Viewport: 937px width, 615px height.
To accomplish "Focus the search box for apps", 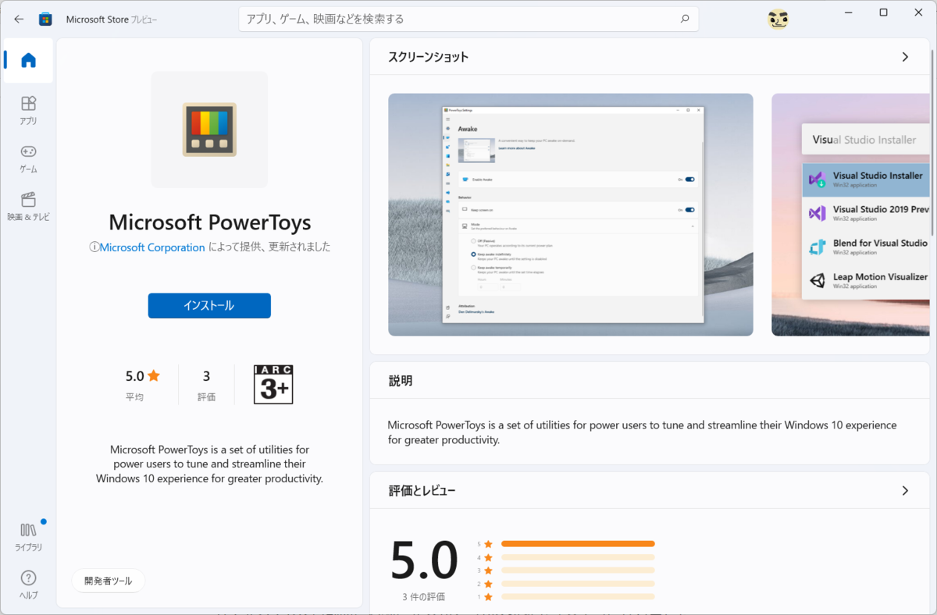I will [468, 19].
